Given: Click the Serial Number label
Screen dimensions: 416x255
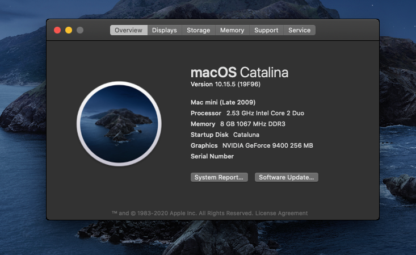Looking at the screenshot, I should pyautogui.click(x=212, y=156).
